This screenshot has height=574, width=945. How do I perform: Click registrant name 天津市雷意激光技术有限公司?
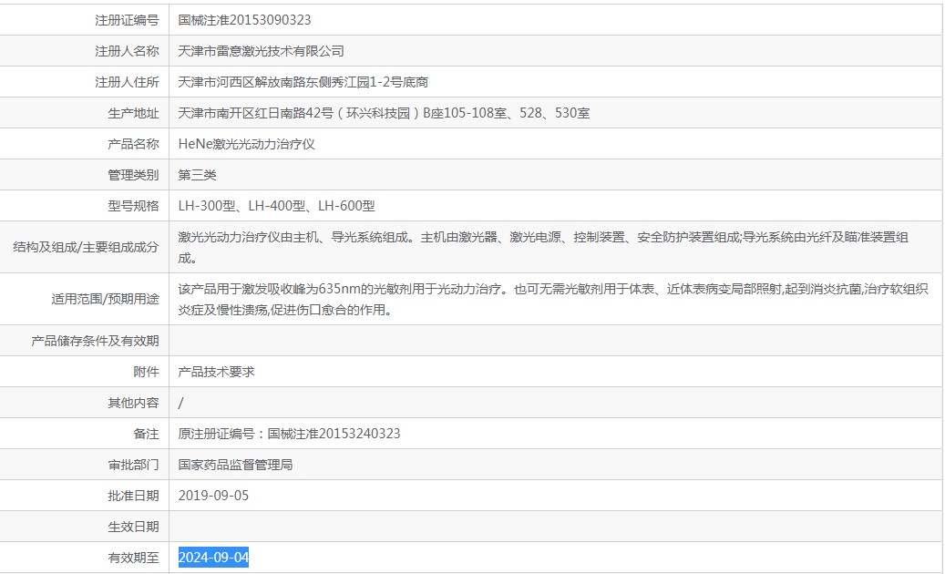pyautogui.click(x=261, y=51)
